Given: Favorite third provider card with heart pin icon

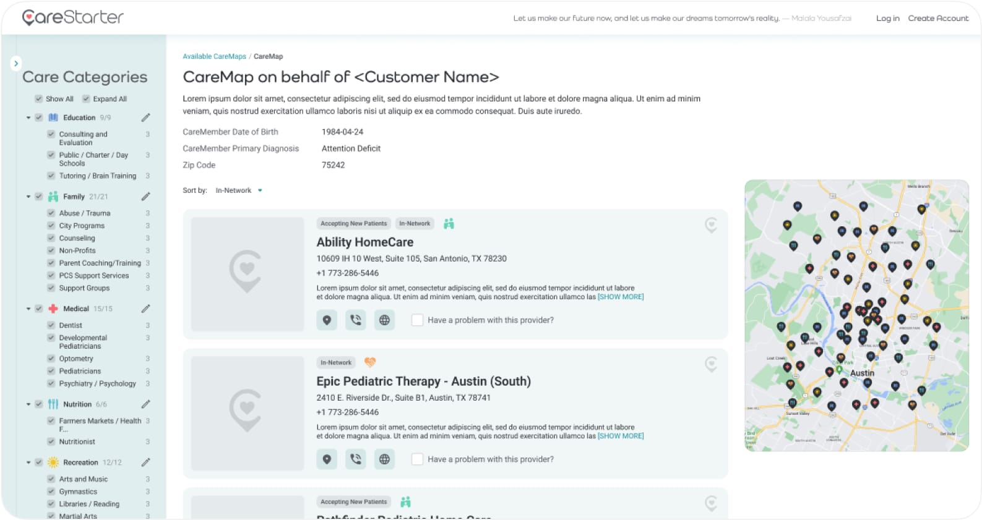Looking at the screenshot, I should [x=711, y=504].
